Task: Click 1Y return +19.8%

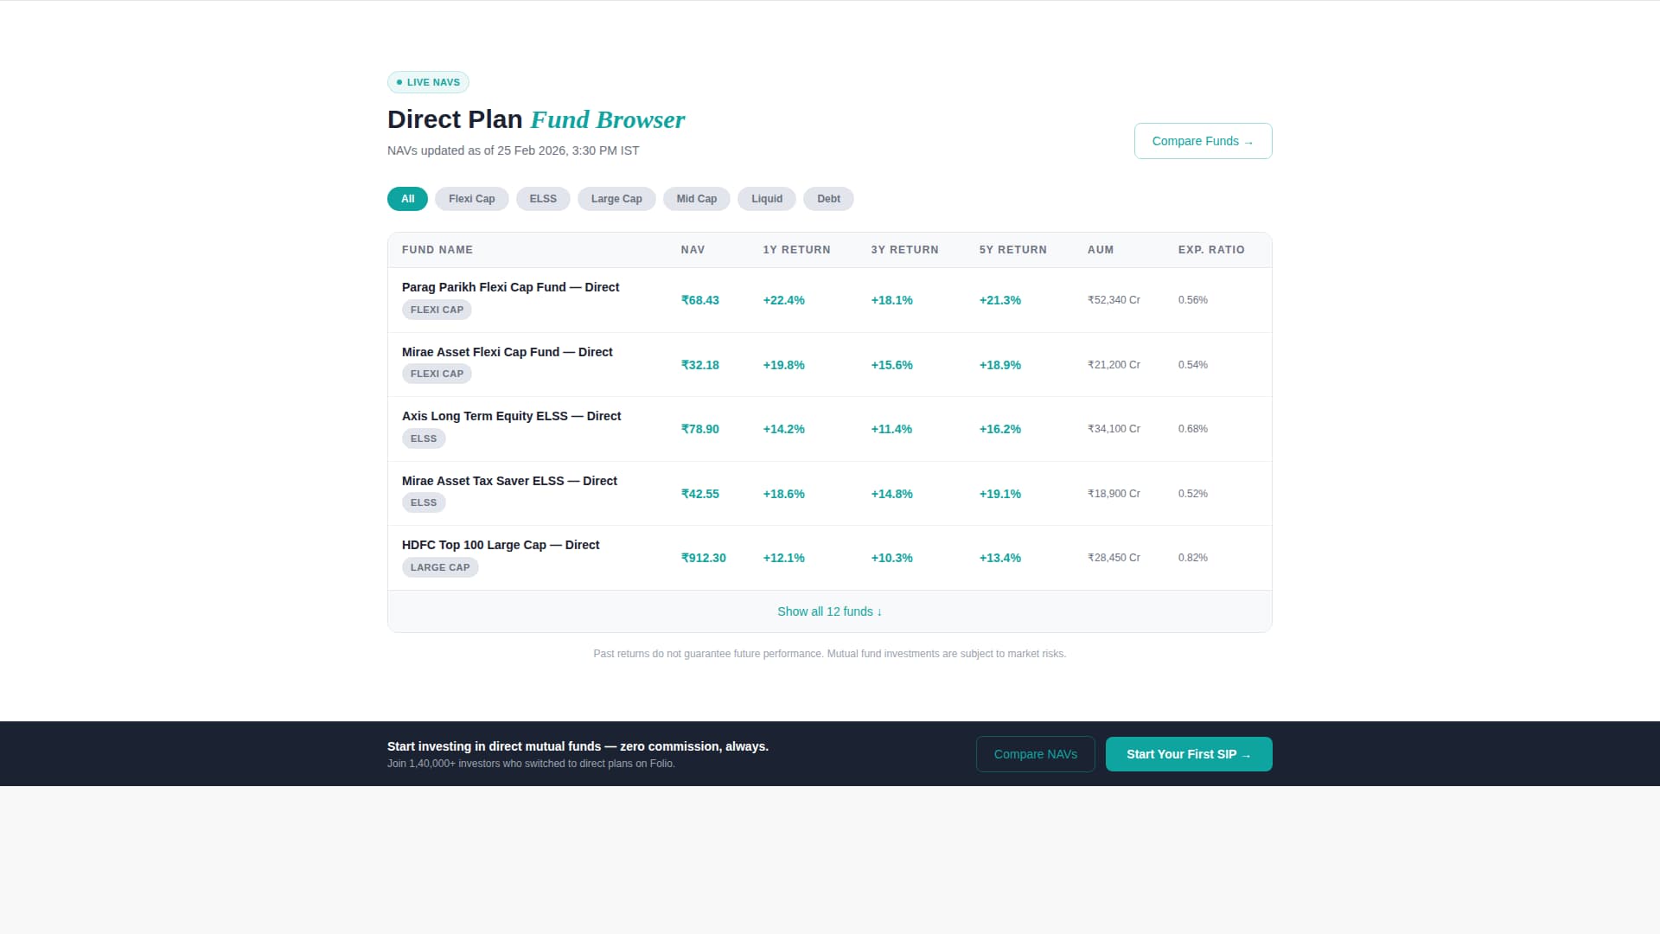Action: tap(783, 365)
